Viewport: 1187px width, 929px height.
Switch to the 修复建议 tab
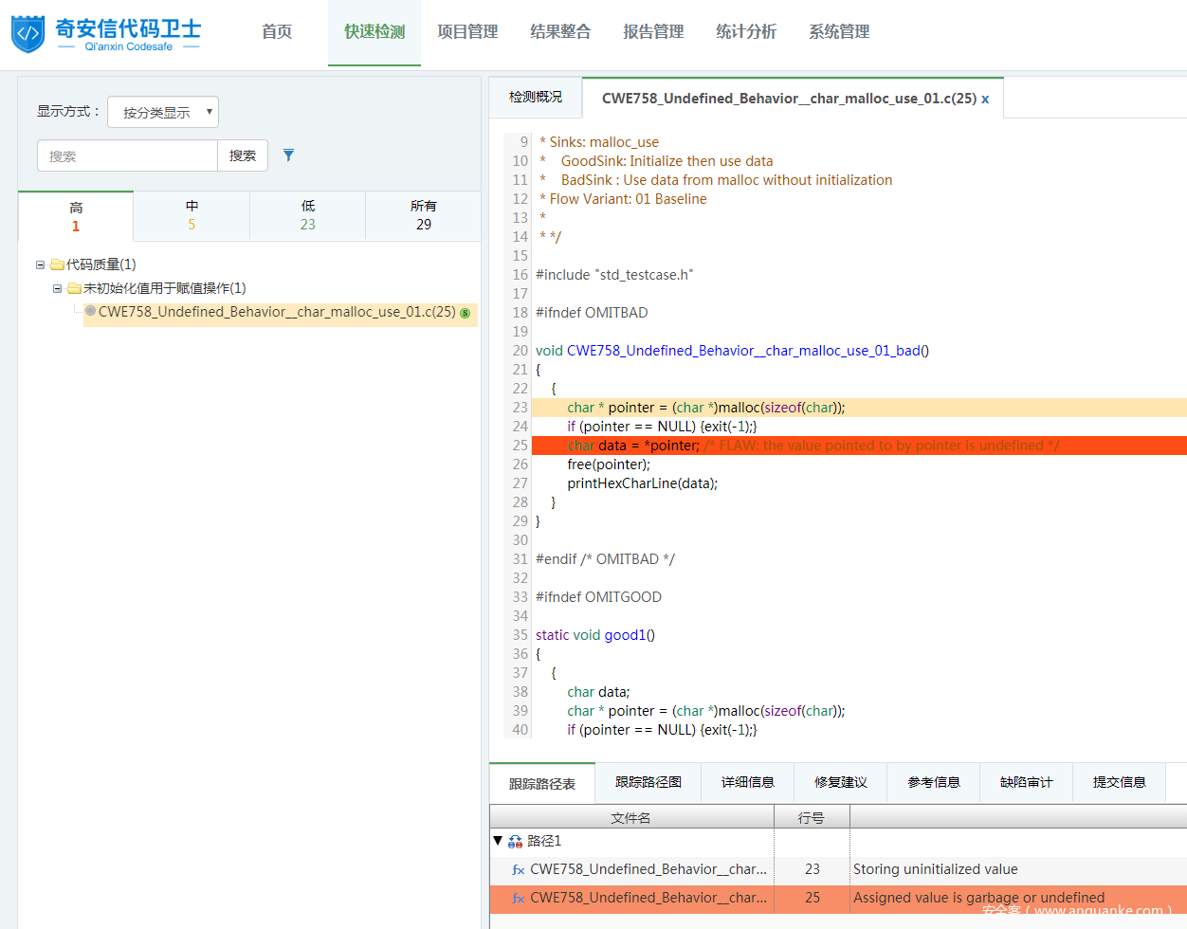coord(840,783)
